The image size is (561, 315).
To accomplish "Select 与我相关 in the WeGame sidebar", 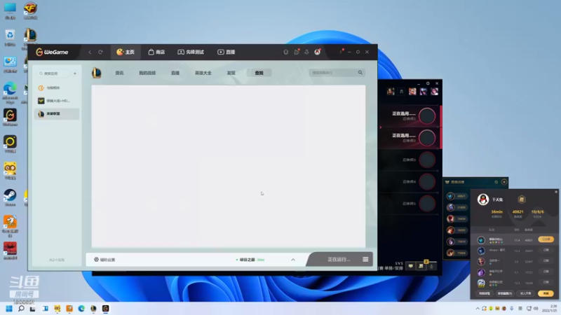I will pyautogui.click(x=57, y=88).
